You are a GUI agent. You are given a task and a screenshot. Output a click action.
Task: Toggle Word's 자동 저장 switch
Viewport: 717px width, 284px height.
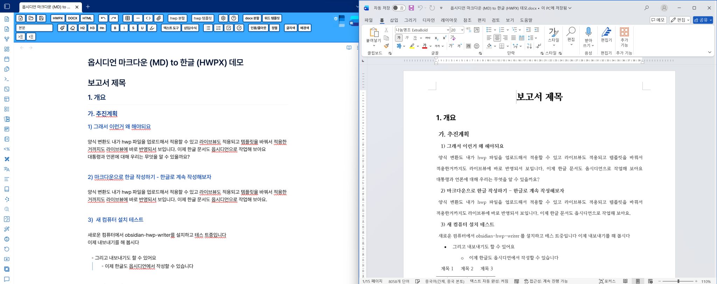[398, 8]
